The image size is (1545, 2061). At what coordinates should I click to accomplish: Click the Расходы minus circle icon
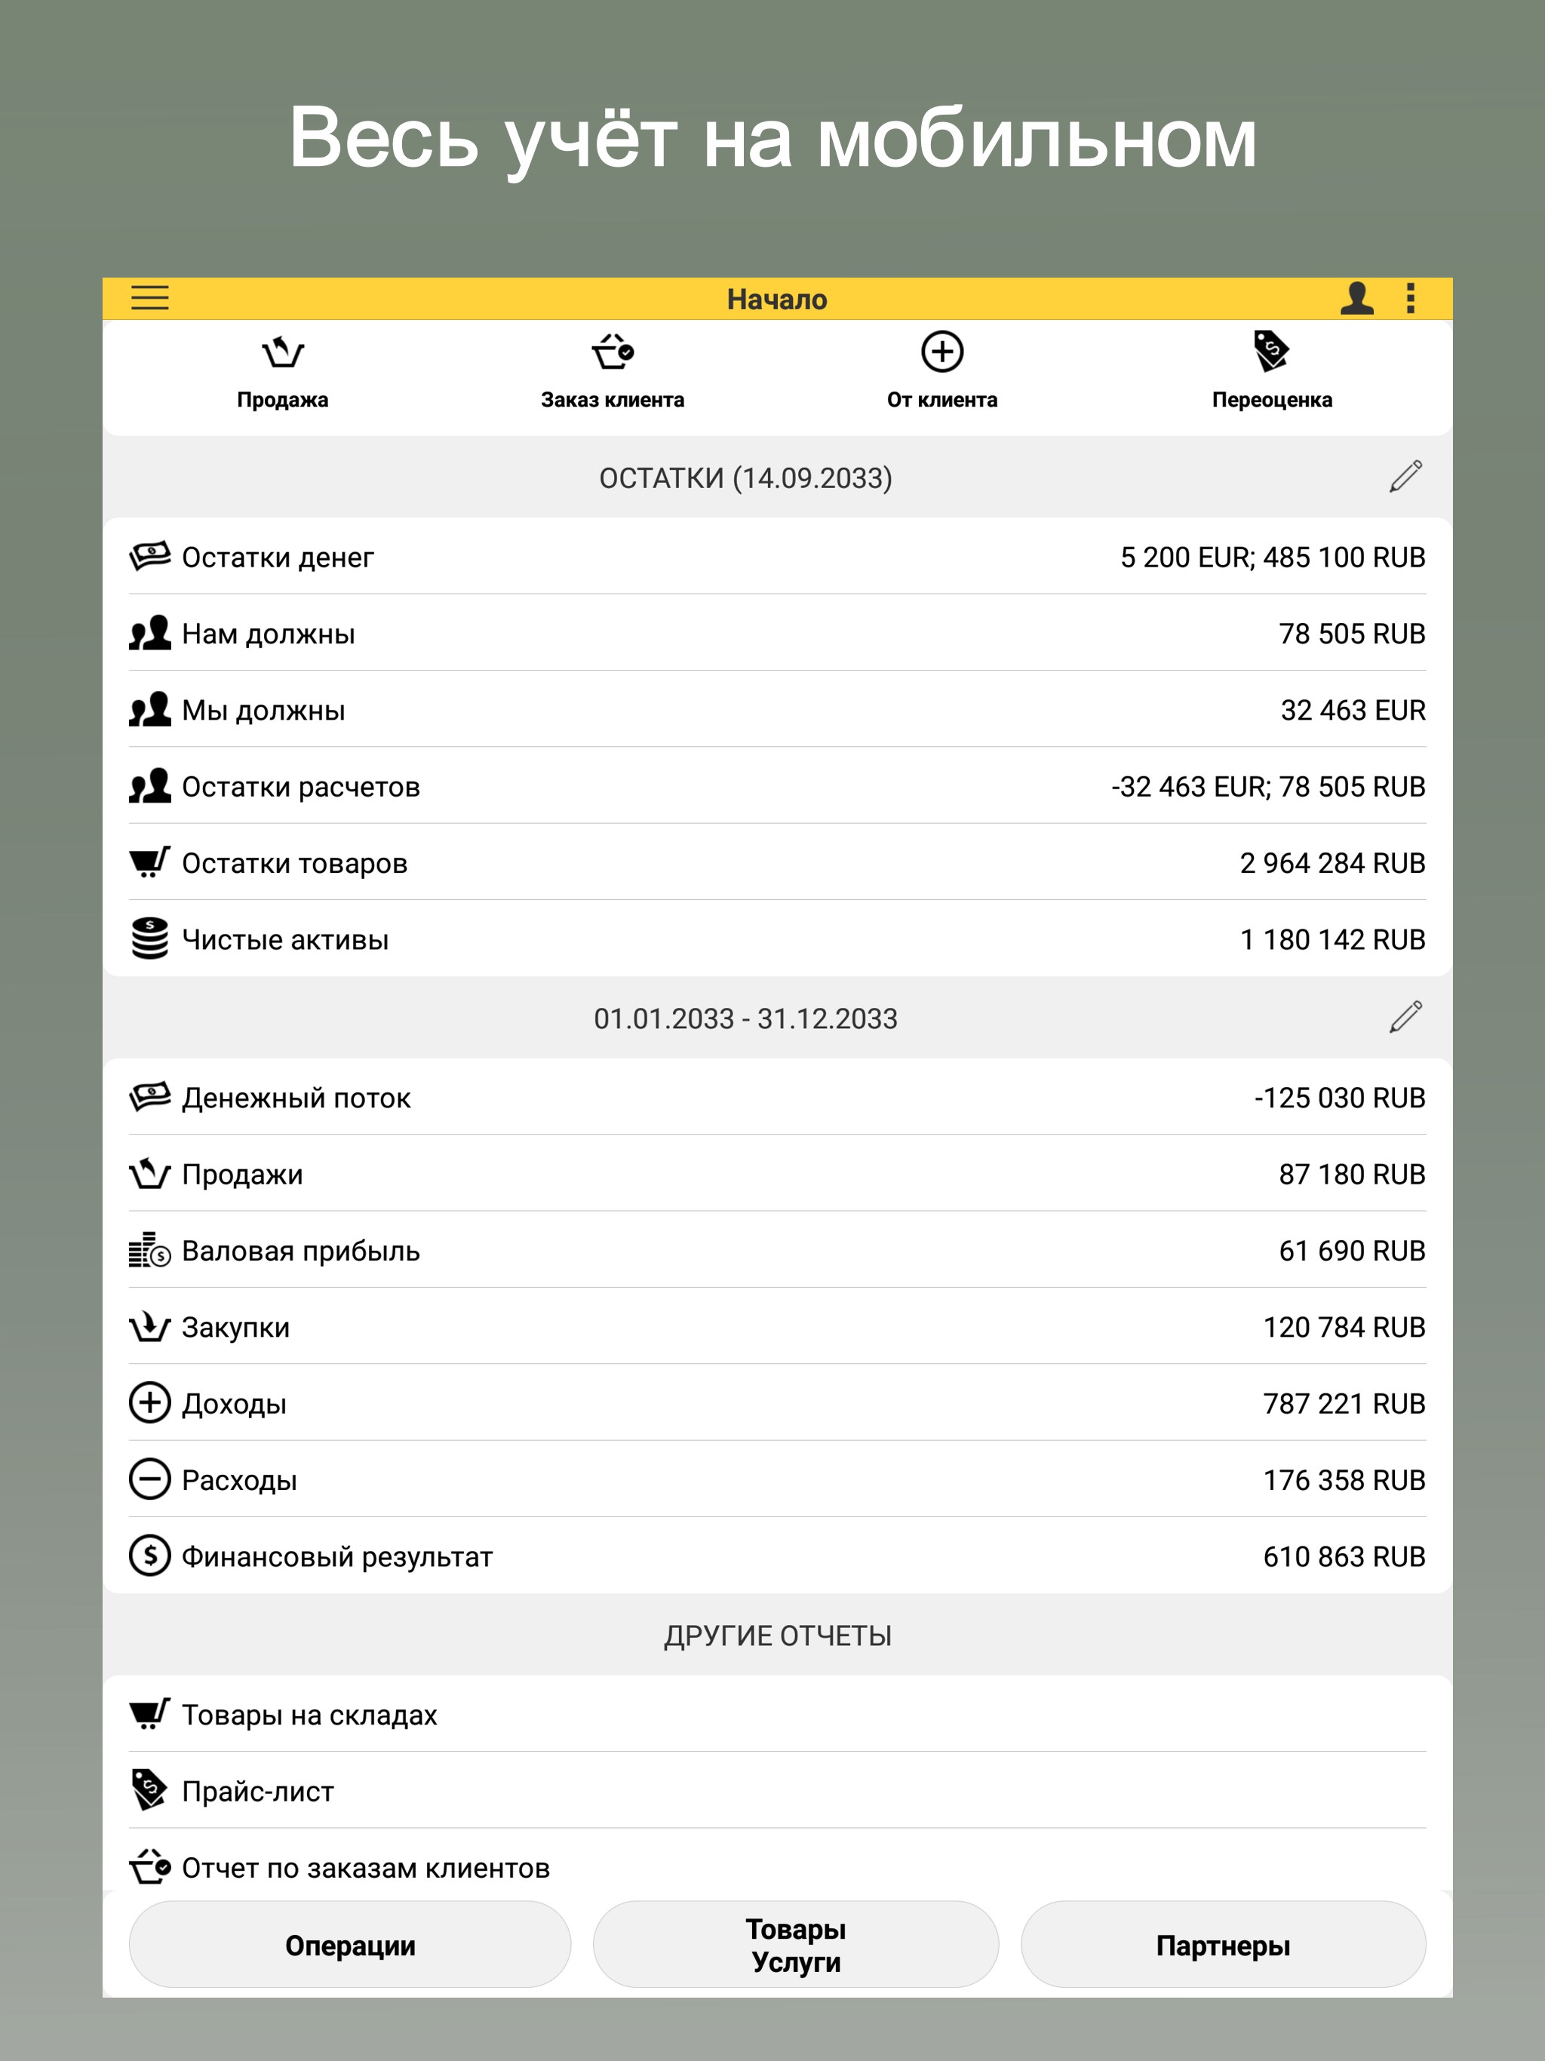150,1479
